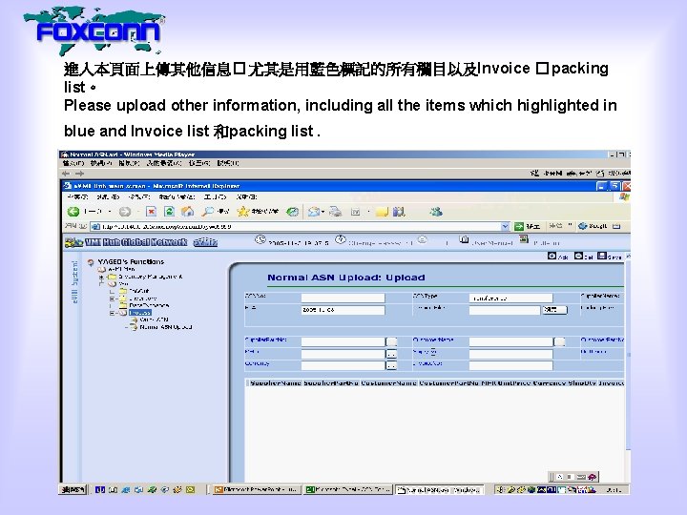Viewport: 687px width, 515px height.
Task: Open Search with the magnifier icon
Action: click(207, 212)
